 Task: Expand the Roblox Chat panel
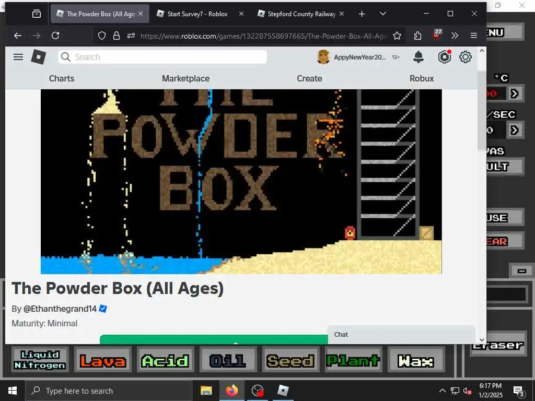pyautogui.click(x=401, y=335)
